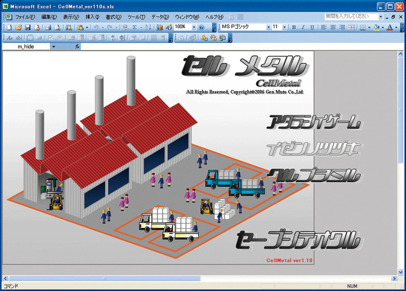Open the Chart Wizard icon
Image resolution: width=406 pixels, height=291 pixels.
[x=160, y=27]
